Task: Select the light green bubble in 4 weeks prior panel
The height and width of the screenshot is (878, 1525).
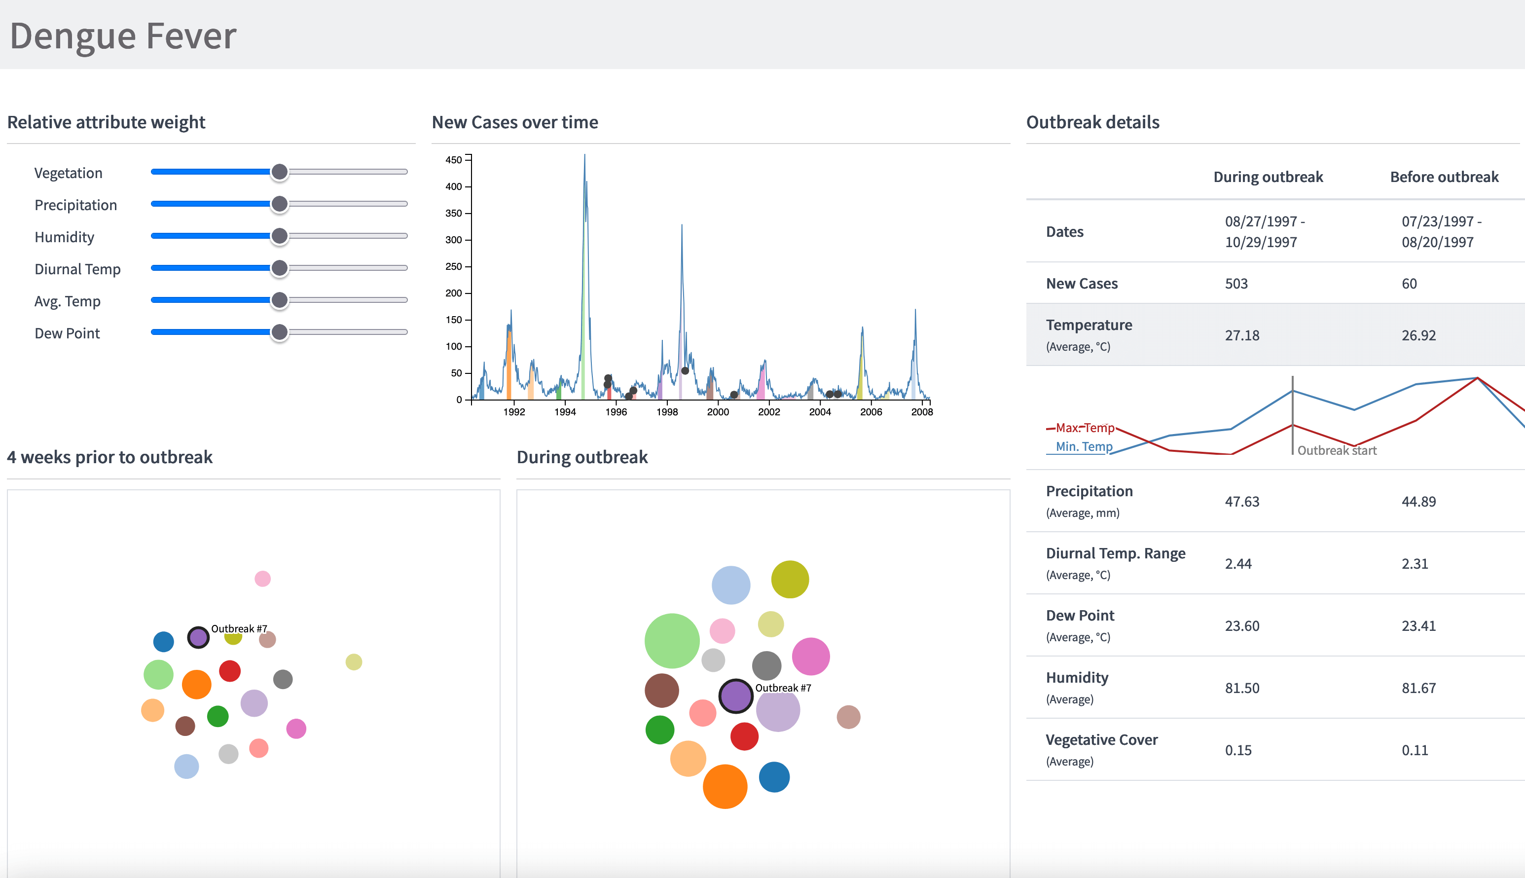Action: point(158,674)
